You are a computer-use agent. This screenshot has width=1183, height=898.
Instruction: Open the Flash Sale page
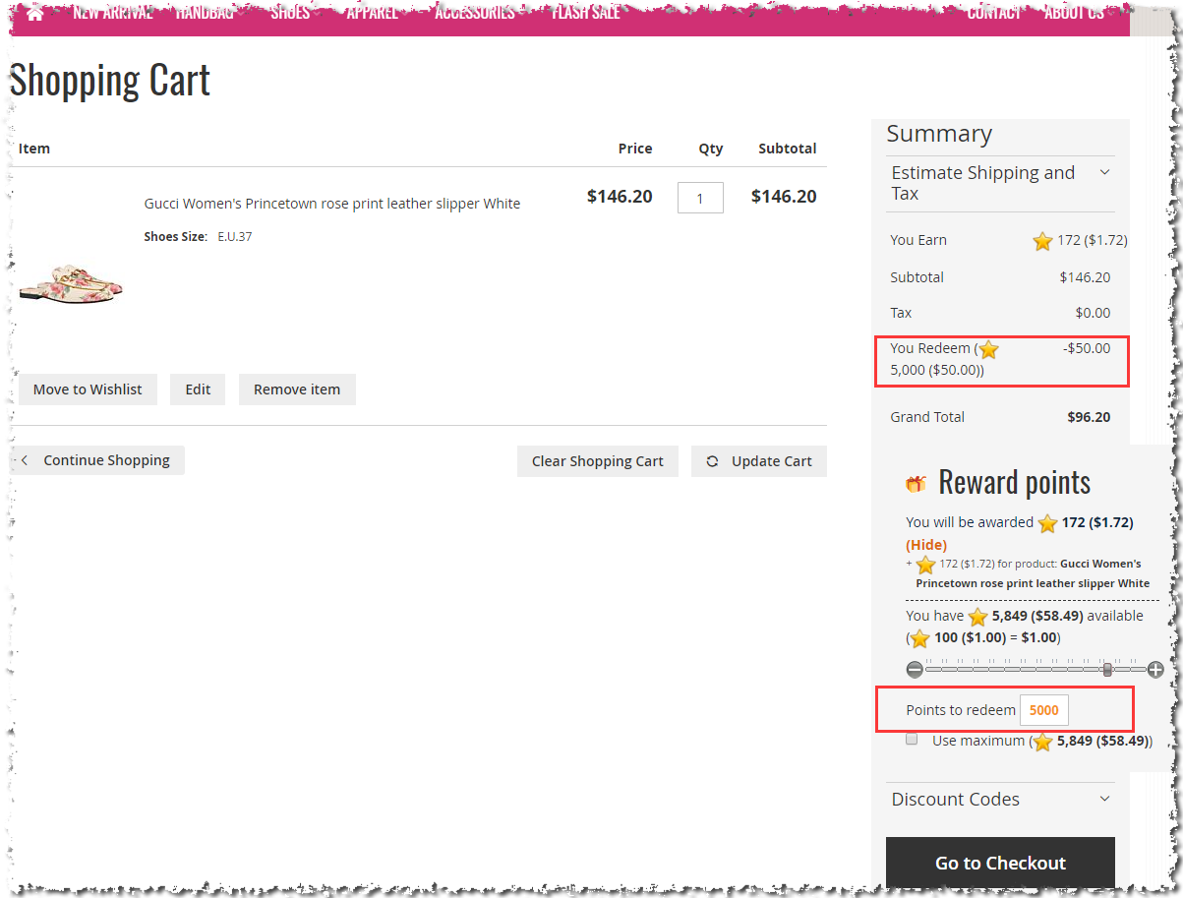click(585, 12)
